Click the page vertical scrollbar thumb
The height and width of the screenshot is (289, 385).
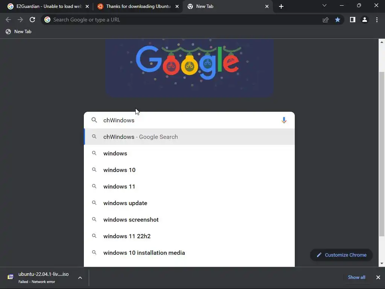coord(382,154)
